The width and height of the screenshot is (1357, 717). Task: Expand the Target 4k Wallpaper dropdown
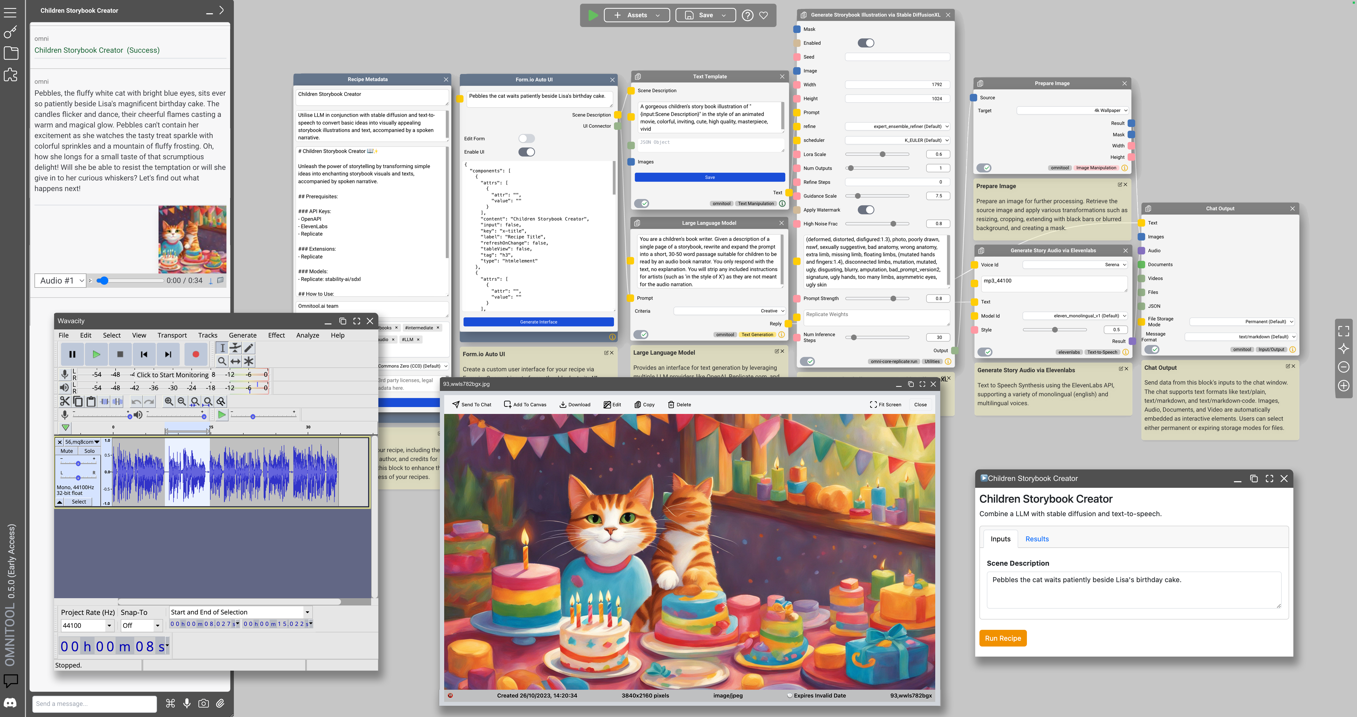pos(1073,110)
